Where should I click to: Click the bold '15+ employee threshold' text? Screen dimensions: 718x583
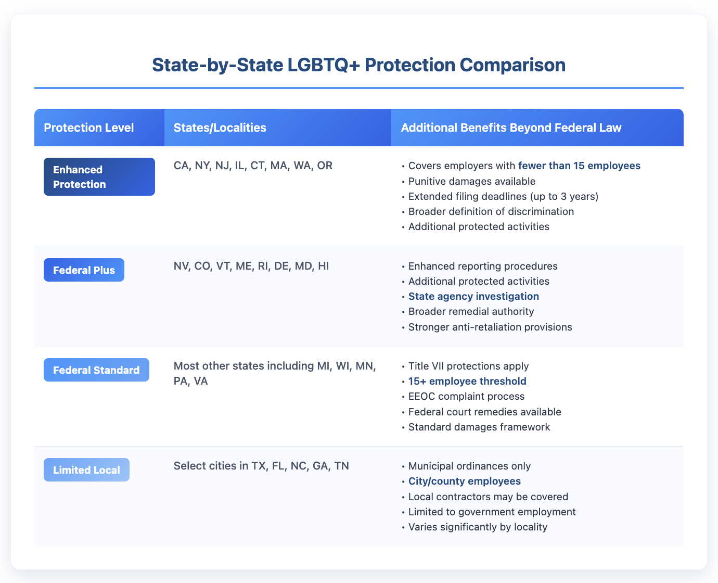pos(467,381)
